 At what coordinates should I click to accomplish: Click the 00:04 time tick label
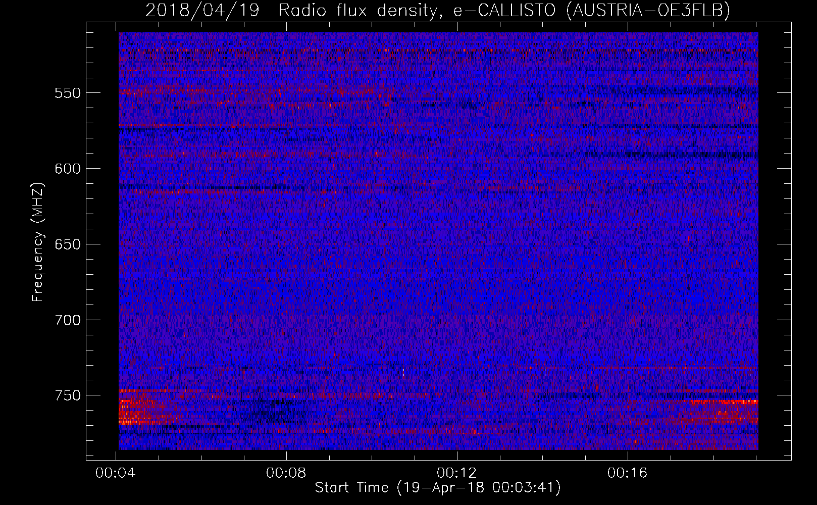(116, 473)
